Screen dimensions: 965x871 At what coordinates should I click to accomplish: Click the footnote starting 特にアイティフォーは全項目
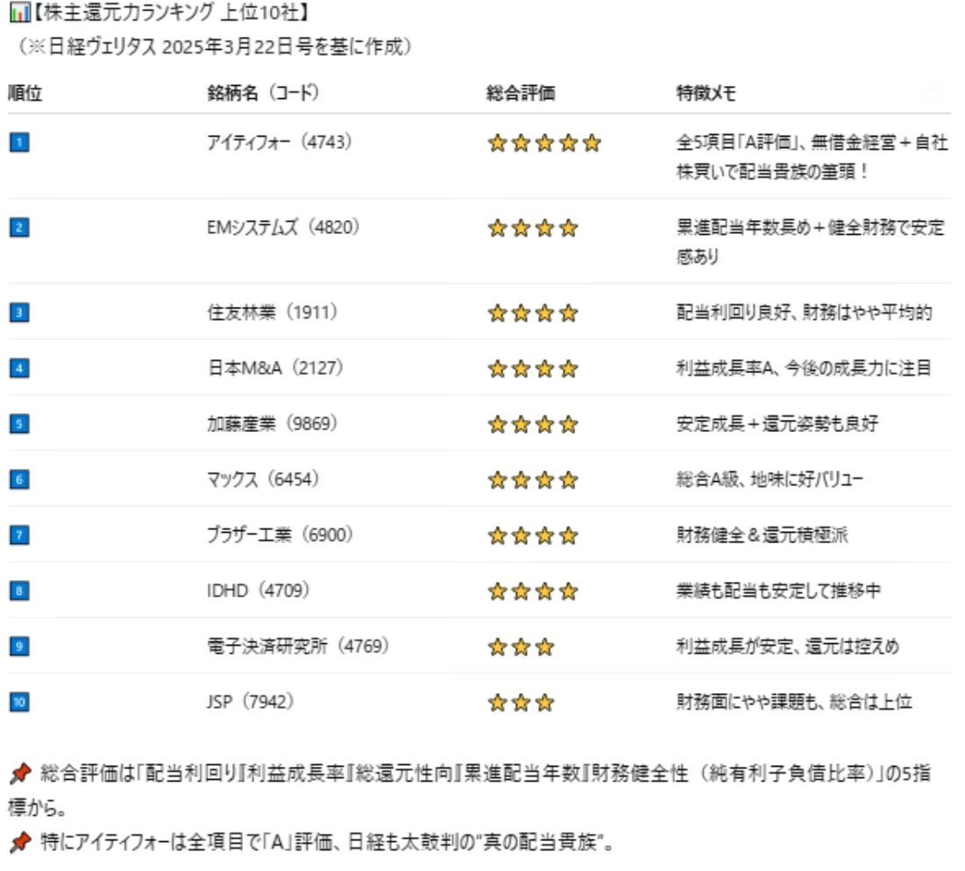pos(328,841)
